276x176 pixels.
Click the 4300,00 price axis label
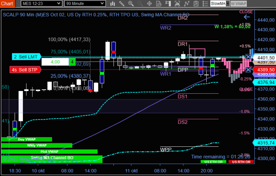coord(266,158)
